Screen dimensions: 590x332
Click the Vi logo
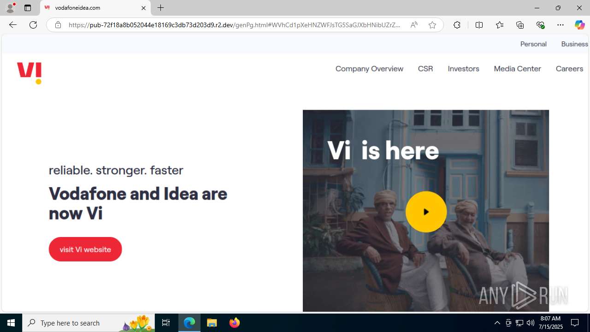(x=29, y=73)
